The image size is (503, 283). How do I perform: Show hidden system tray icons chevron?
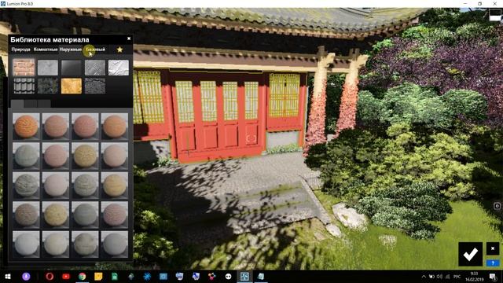coord(424,277)
